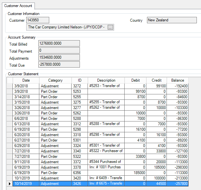Click the Balance column header
This screenshot has height=190, width=201.
178,80
